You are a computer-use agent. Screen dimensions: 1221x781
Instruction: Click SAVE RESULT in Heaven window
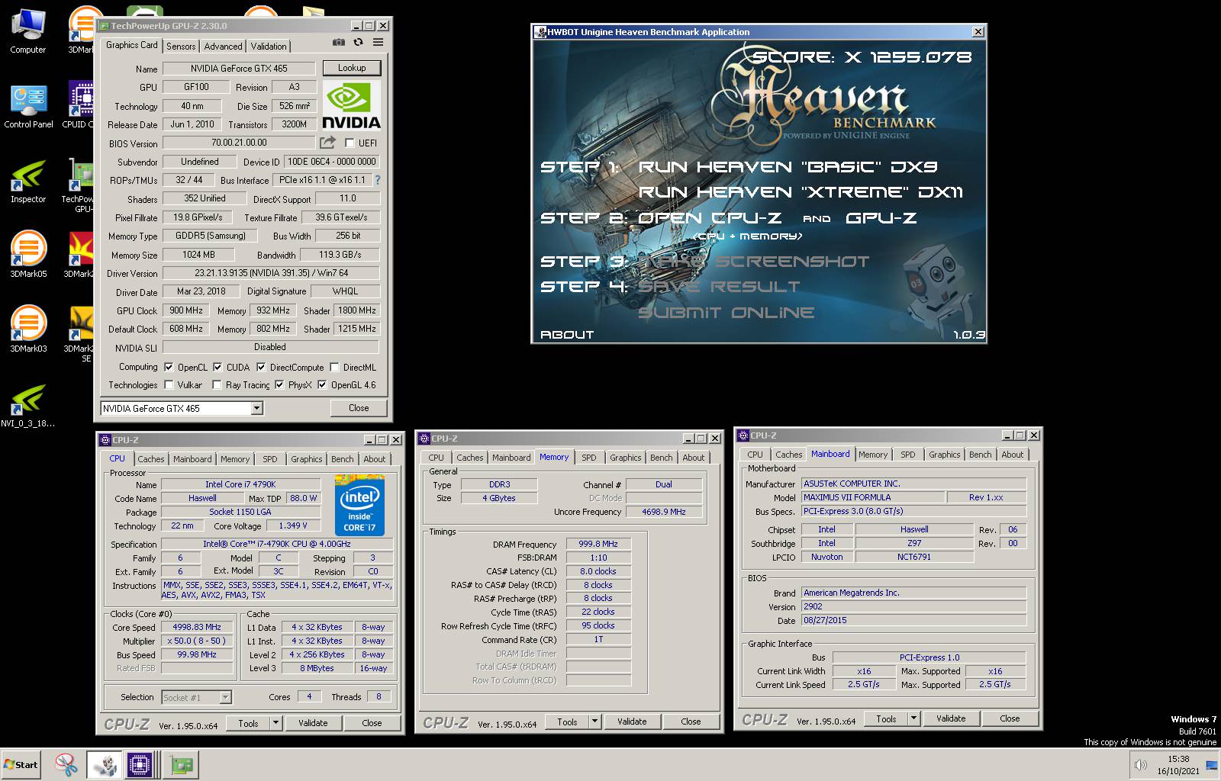(x=719, y=286)
